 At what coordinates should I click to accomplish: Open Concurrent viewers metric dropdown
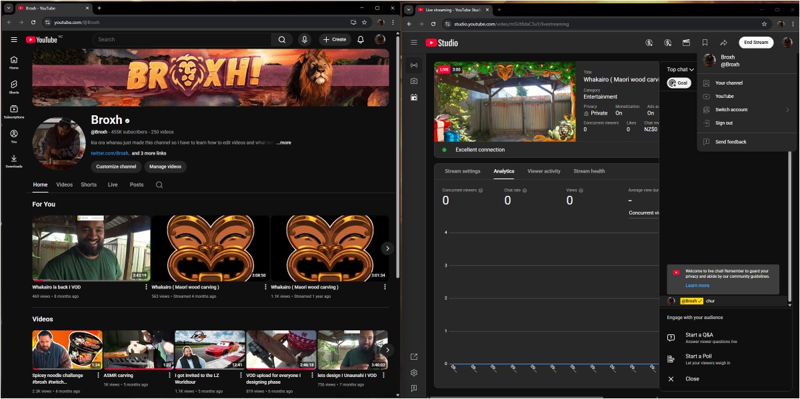(x=644, y=212)
